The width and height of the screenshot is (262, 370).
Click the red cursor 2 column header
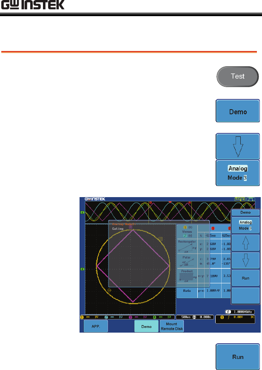click(229, 229)
